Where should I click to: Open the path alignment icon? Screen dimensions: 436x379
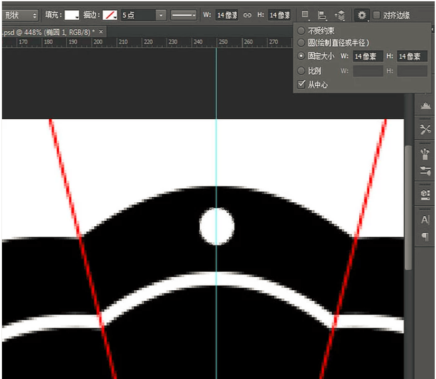(x=322, y=15)
